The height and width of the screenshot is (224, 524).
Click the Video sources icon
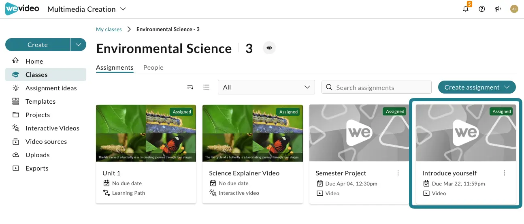point(16,141)
